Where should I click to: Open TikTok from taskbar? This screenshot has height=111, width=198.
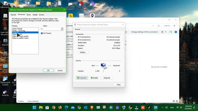pos(149,108)
